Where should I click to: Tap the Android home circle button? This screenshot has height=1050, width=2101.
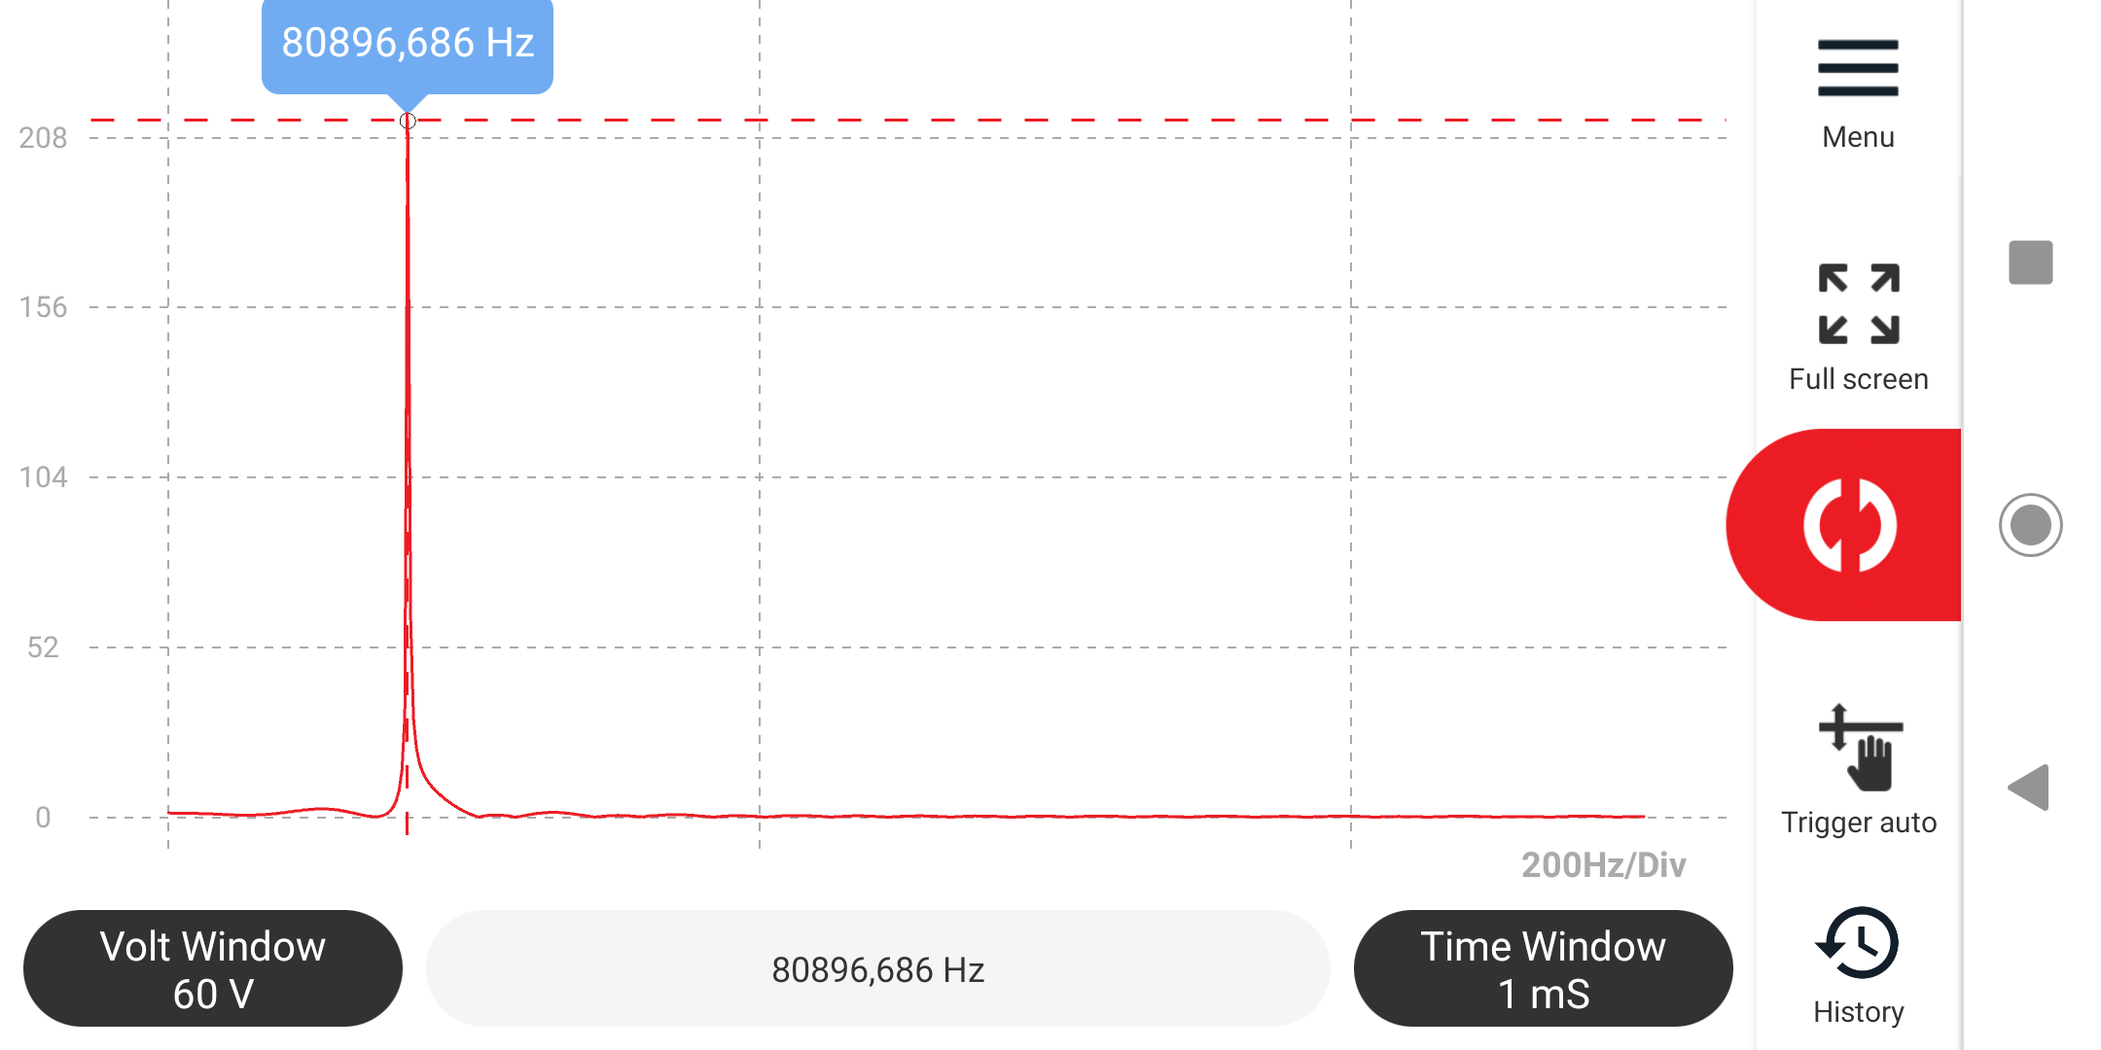(x=2031, y=525)
